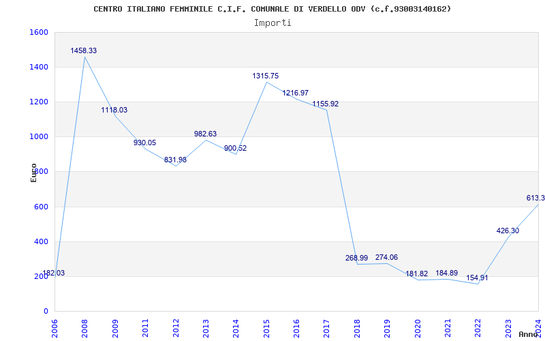Click the 2009 x-axis year label
Screen dimensions: 545x341
point(115,328)
